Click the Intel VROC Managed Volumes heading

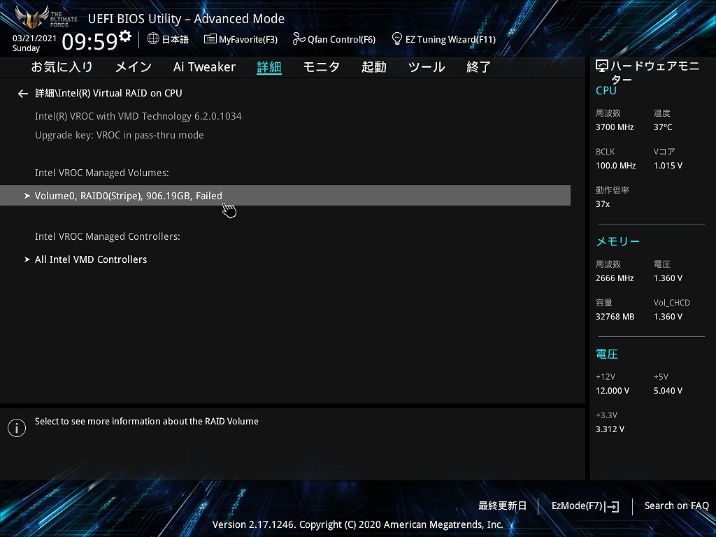102,173
